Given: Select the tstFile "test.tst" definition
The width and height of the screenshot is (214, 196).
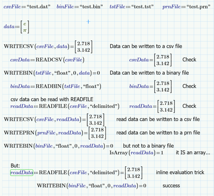Looking at the screenshot, I should point(131,7).
